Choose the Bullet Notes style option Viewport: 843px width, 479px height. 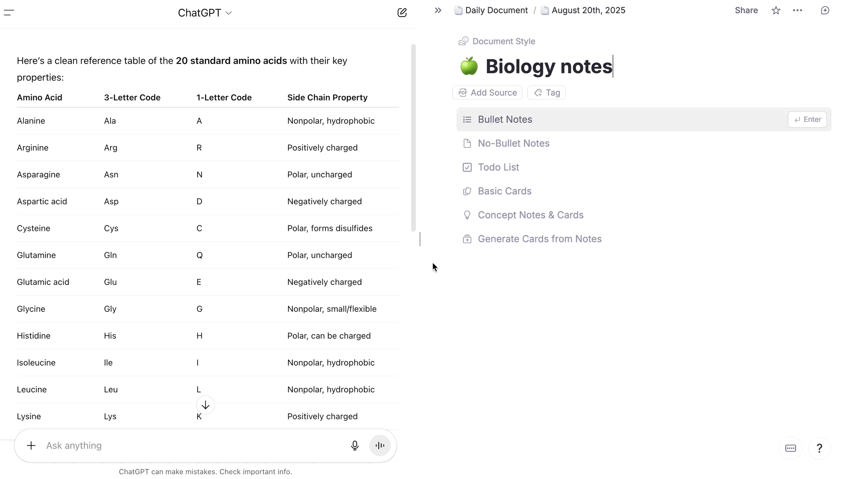pyautogui.click(x=505, y=120)
